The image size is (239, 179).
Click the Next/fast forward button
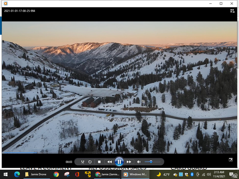click(x=129, y=162)
